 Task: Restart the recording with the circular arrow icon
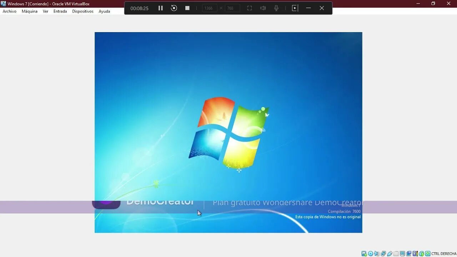pos(174,8)
